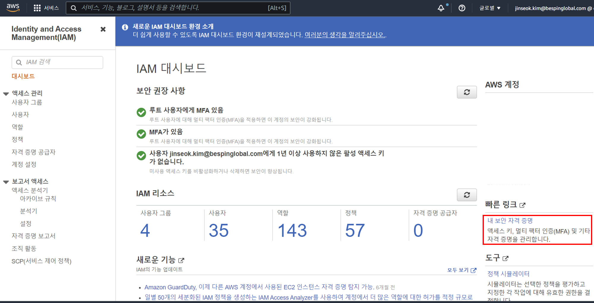Click green check beside 활성 액세스 키 item
This screenshot has height=303, width=594.
[x=141, y=156]
